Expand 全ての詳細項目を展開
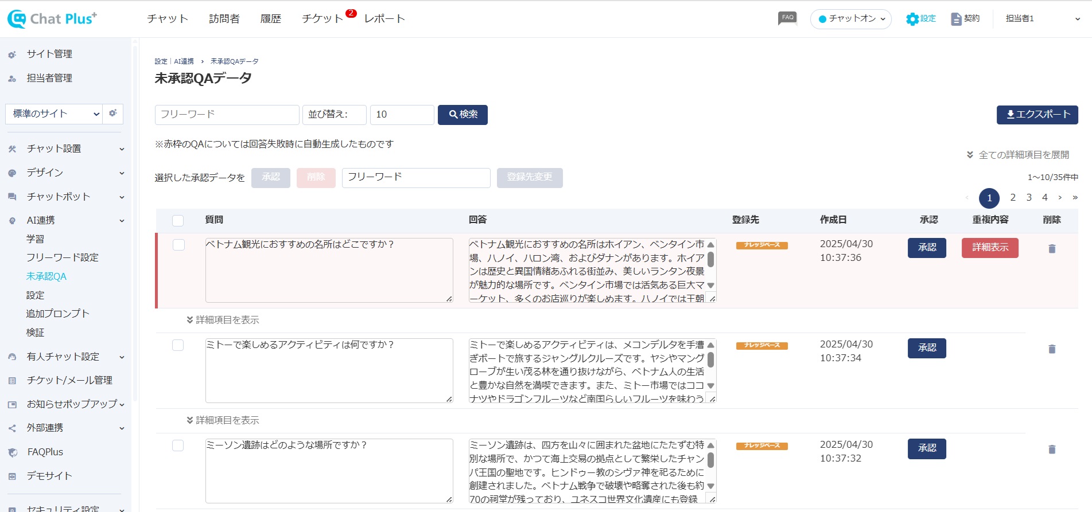This screenshot has width=1092, height=512. pos(1017,155)
